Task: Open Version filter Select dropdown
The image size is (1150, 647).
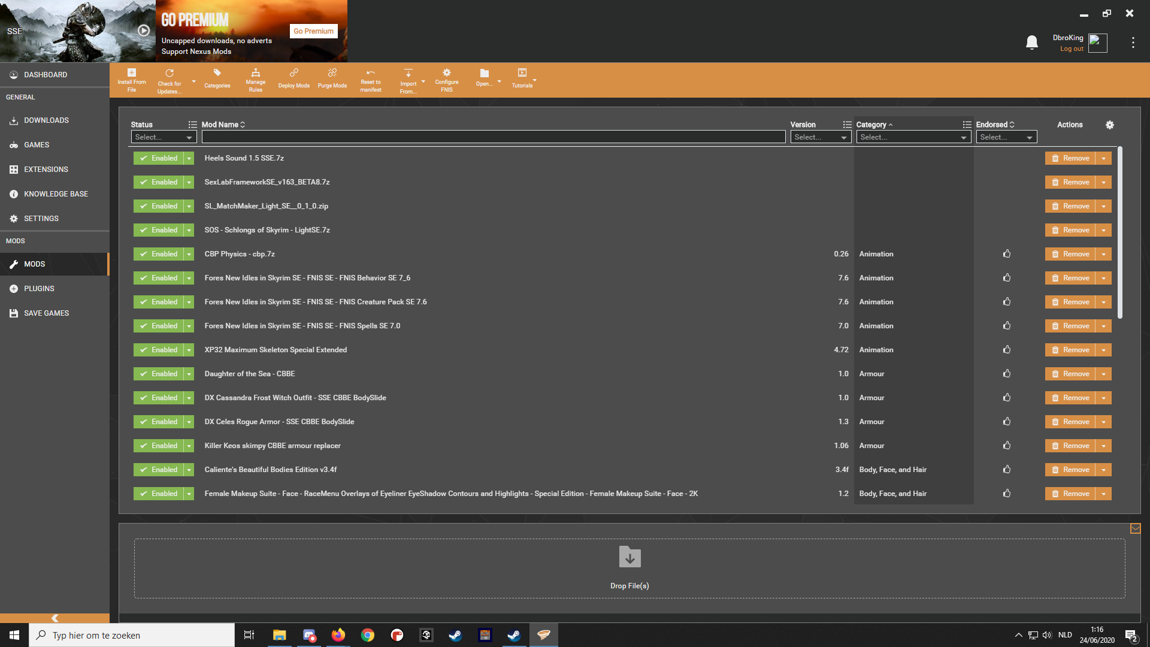Action: (821, 137)
